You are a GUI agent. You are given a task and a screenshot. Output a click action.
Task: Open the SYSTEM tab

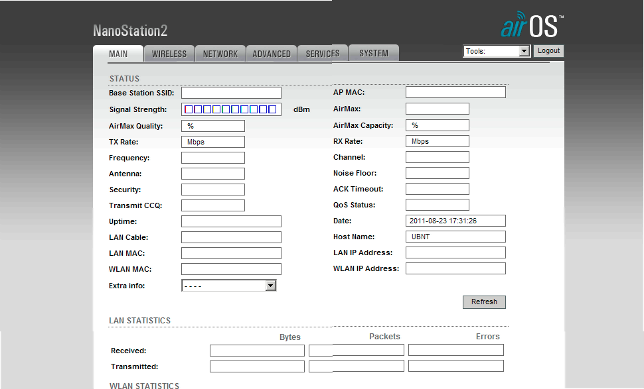point(374,54)
